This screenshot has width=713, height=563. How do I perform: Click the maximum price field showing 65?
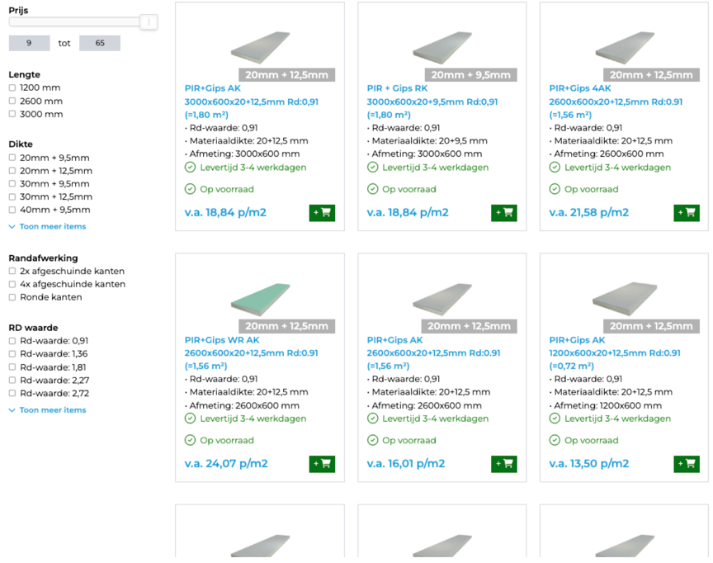pyautogui.click(x=100, y=43)
